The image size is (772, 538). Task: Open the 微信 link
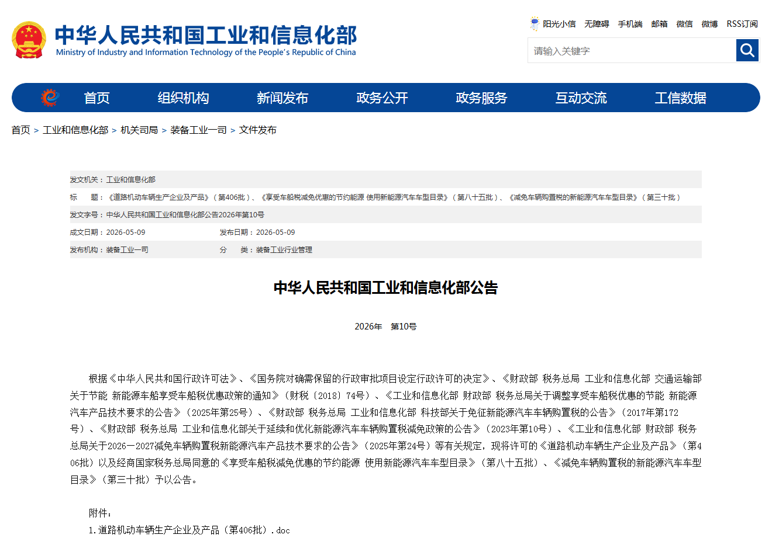click(685, 24)
